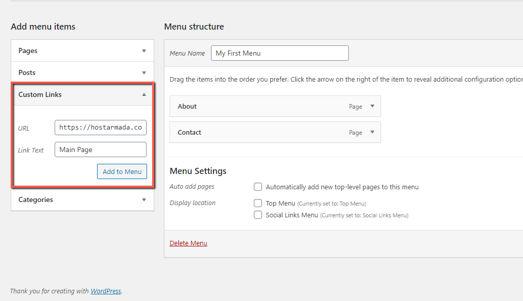The height and width of the screenshot is (301, 523).
Task: Click the Page type label on Contact
Action: click(355, 133)
